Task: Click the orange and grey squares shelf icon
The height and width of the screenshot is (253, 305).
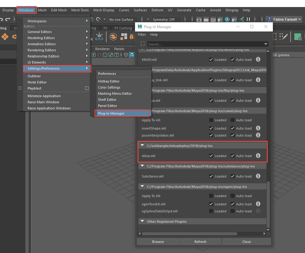Action: tap(123, 36)
